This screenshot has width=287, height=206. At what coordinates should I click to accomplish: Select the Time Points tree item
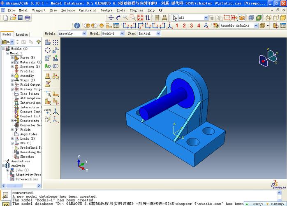pyautogui.click(x=27, y=94)
